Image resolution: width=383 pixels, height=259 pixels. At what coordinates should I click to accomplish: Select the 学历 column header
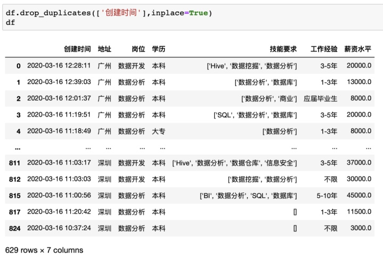click(x=159, y=49)
